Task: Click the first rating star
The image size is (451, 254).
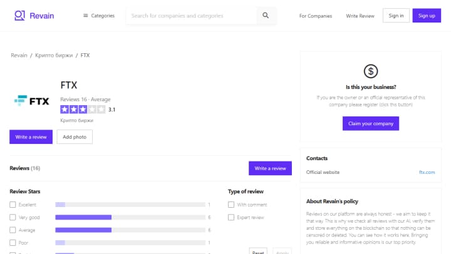Action: pos(65,109)
